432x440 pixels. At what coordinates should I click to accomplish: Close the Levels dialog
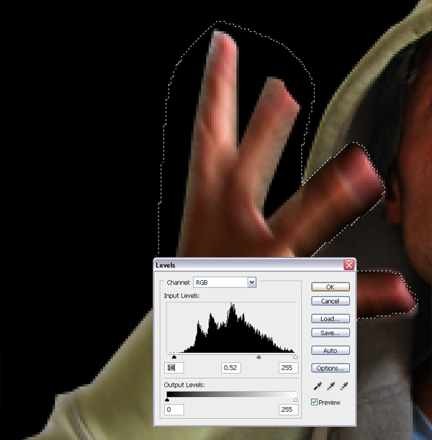[349, 264]
